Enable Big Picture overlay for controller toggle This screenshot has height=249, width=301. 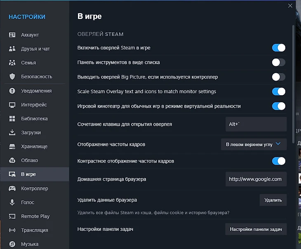pyautogui.click(x=278, y=77)
